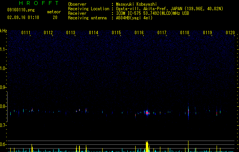Click the Observer label

click(77, 4)
